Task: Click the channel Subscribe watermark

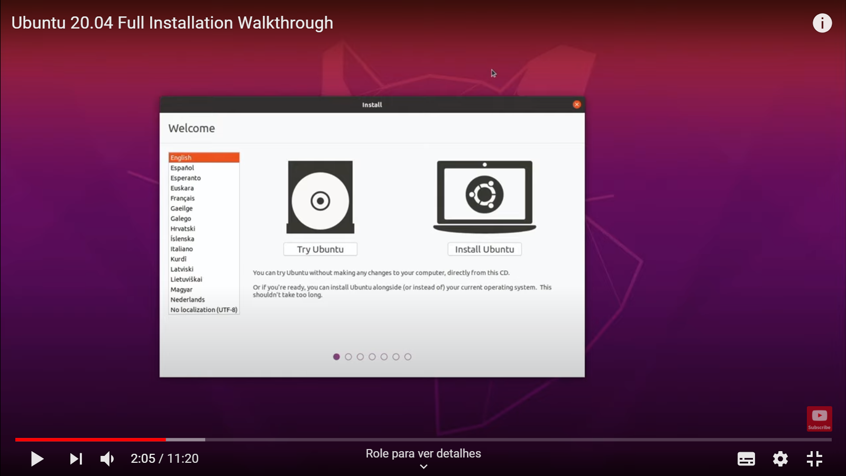Action: [819, 419]
